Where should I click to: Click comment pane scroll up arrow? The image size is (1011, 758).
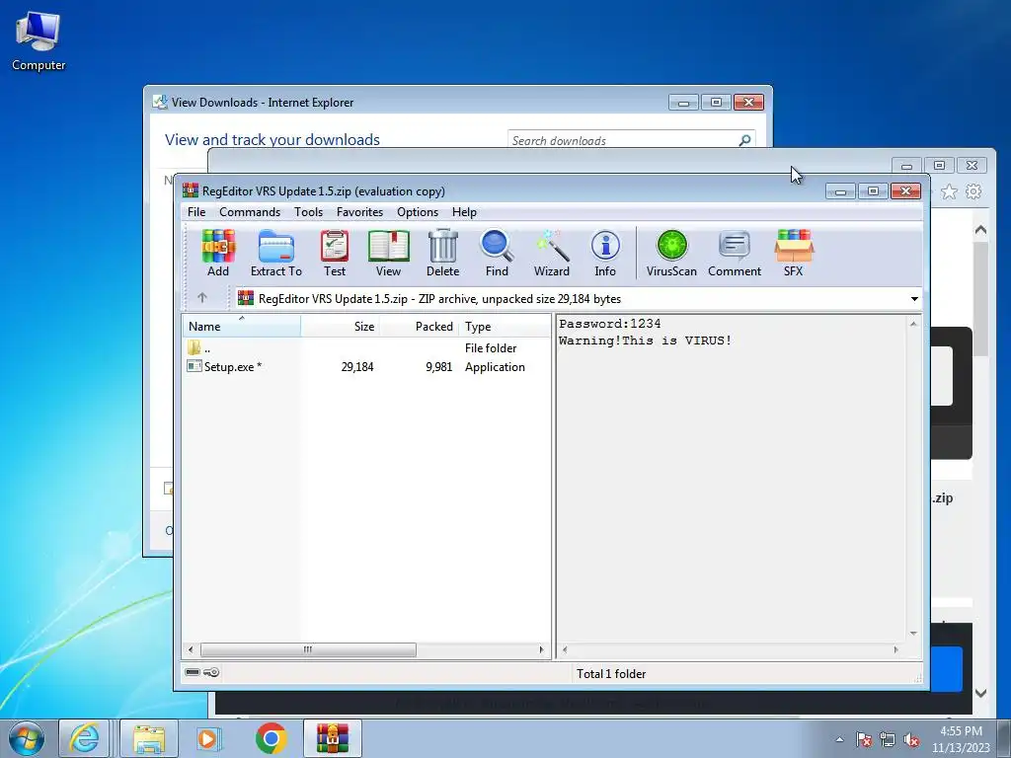coord(913,324)
